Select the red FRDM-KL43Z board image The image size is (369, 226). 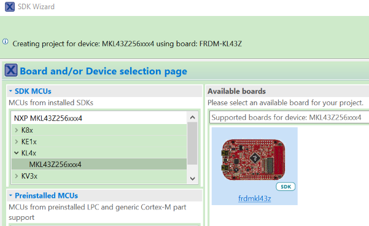click(x=253, y=160)
